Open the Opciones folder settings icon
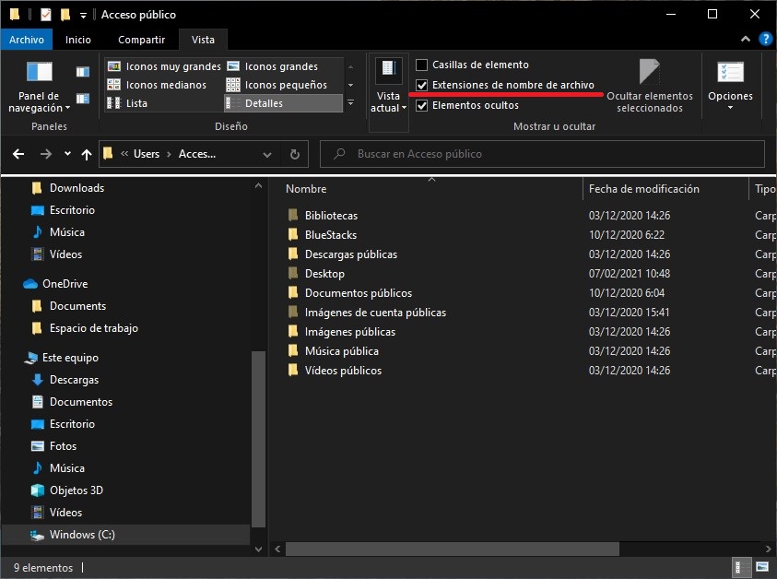The width and height of the screenshot is (777, 579). (730, 72)
